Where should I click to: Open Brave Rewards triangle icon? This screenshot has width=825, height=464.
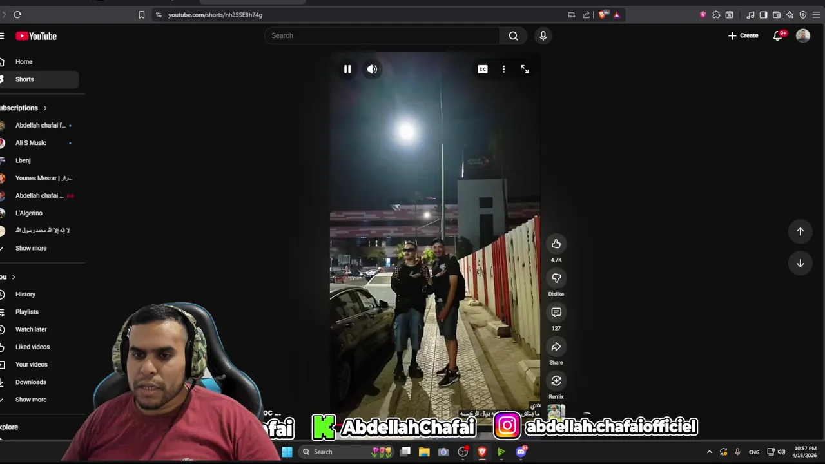click(x=616, y=15)
